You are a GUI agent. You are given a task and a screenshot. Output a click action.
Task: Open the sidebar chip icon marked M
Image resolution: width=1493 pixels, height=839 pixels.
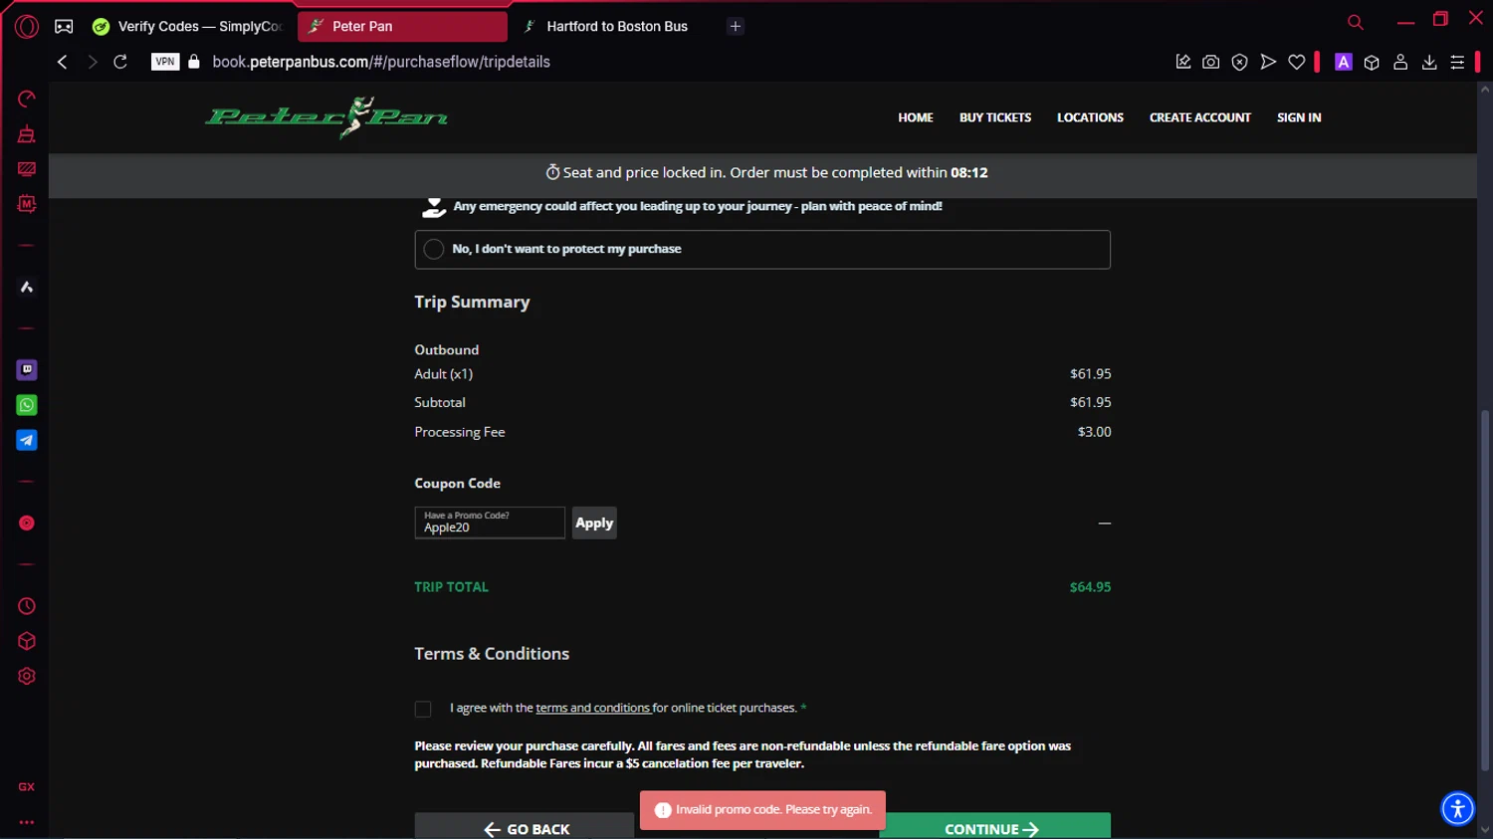27,204
